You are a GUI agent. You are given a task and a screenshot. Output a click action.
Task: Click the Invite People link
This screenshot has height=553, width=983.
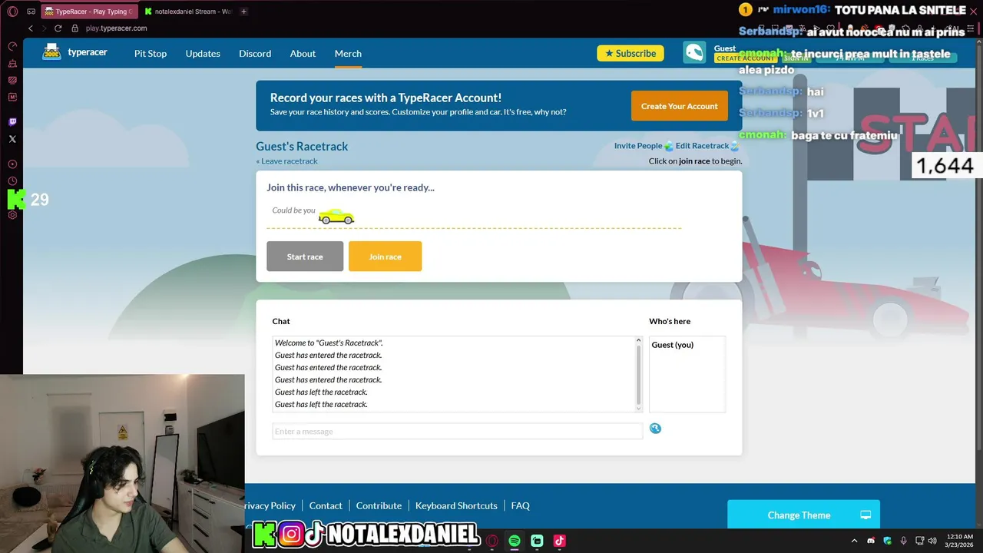[638, 146]
